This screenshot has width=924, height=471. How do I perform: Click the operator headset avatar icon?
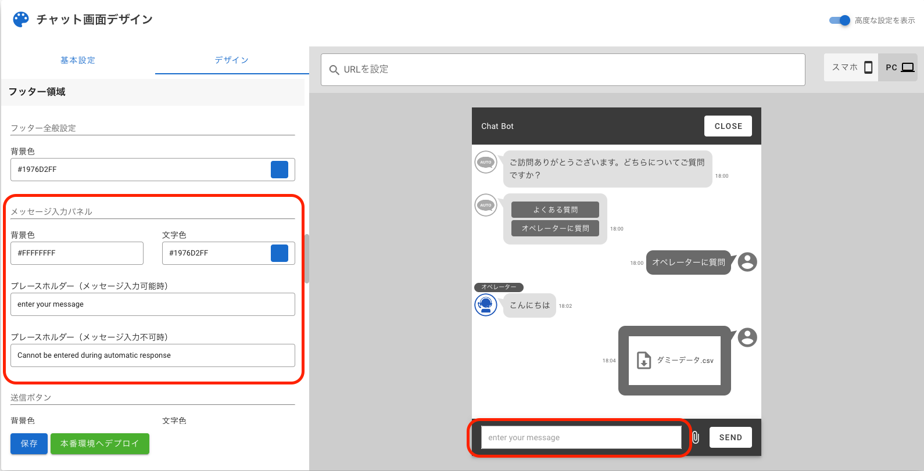[x=486, y=305]
